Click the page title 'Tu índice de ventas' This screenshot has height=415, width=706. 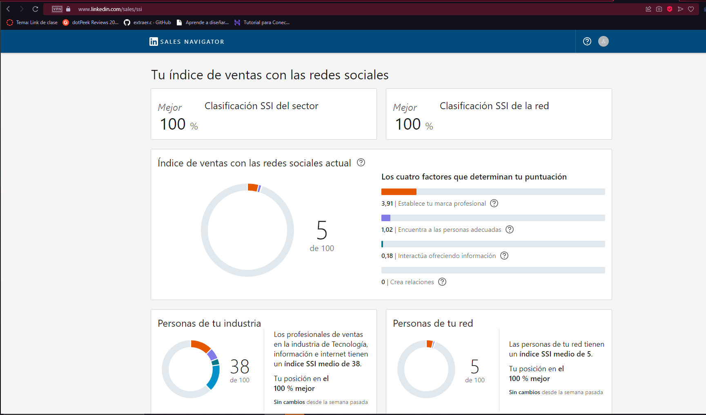point(270,75)
